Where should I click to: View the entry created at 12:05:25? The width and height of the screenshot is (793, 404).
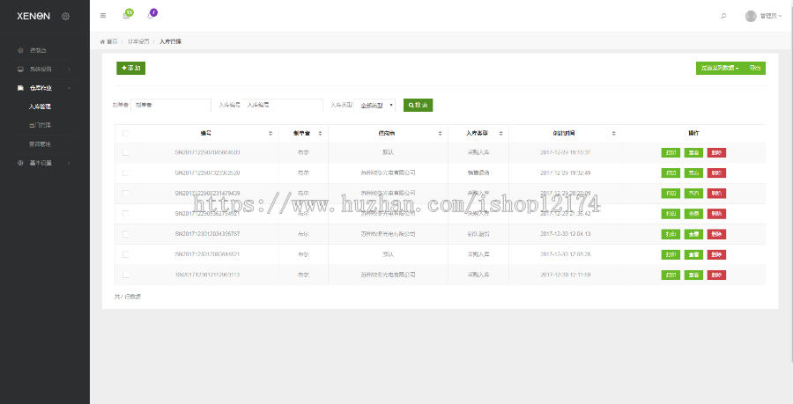pos(693,254)
